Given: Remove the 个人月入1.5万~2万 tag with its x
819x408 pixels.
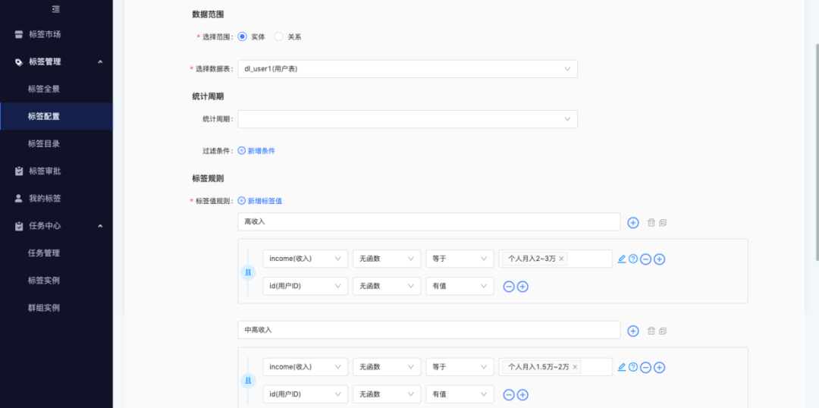Looking at the screenshot, I should pyautogui.click(x=575, y=367).
